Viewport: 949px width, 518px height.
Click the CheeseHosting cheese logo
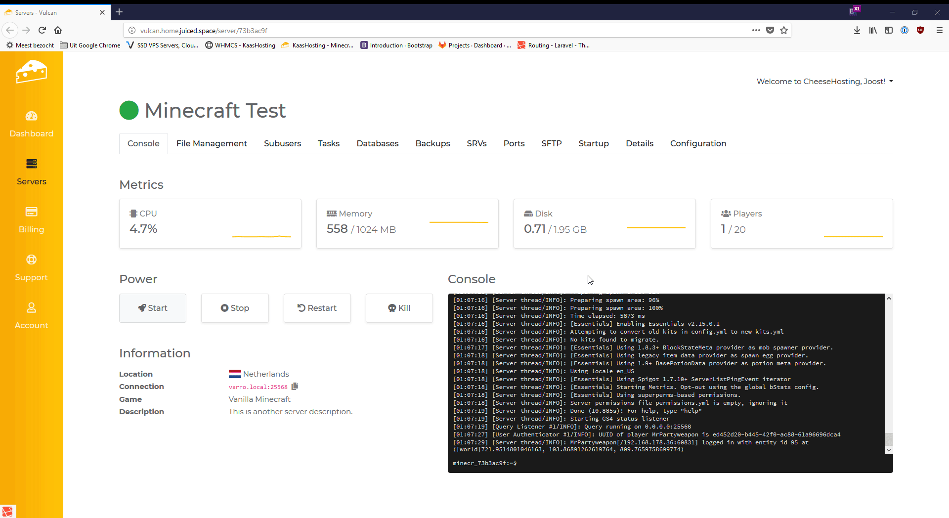(31, 72)
